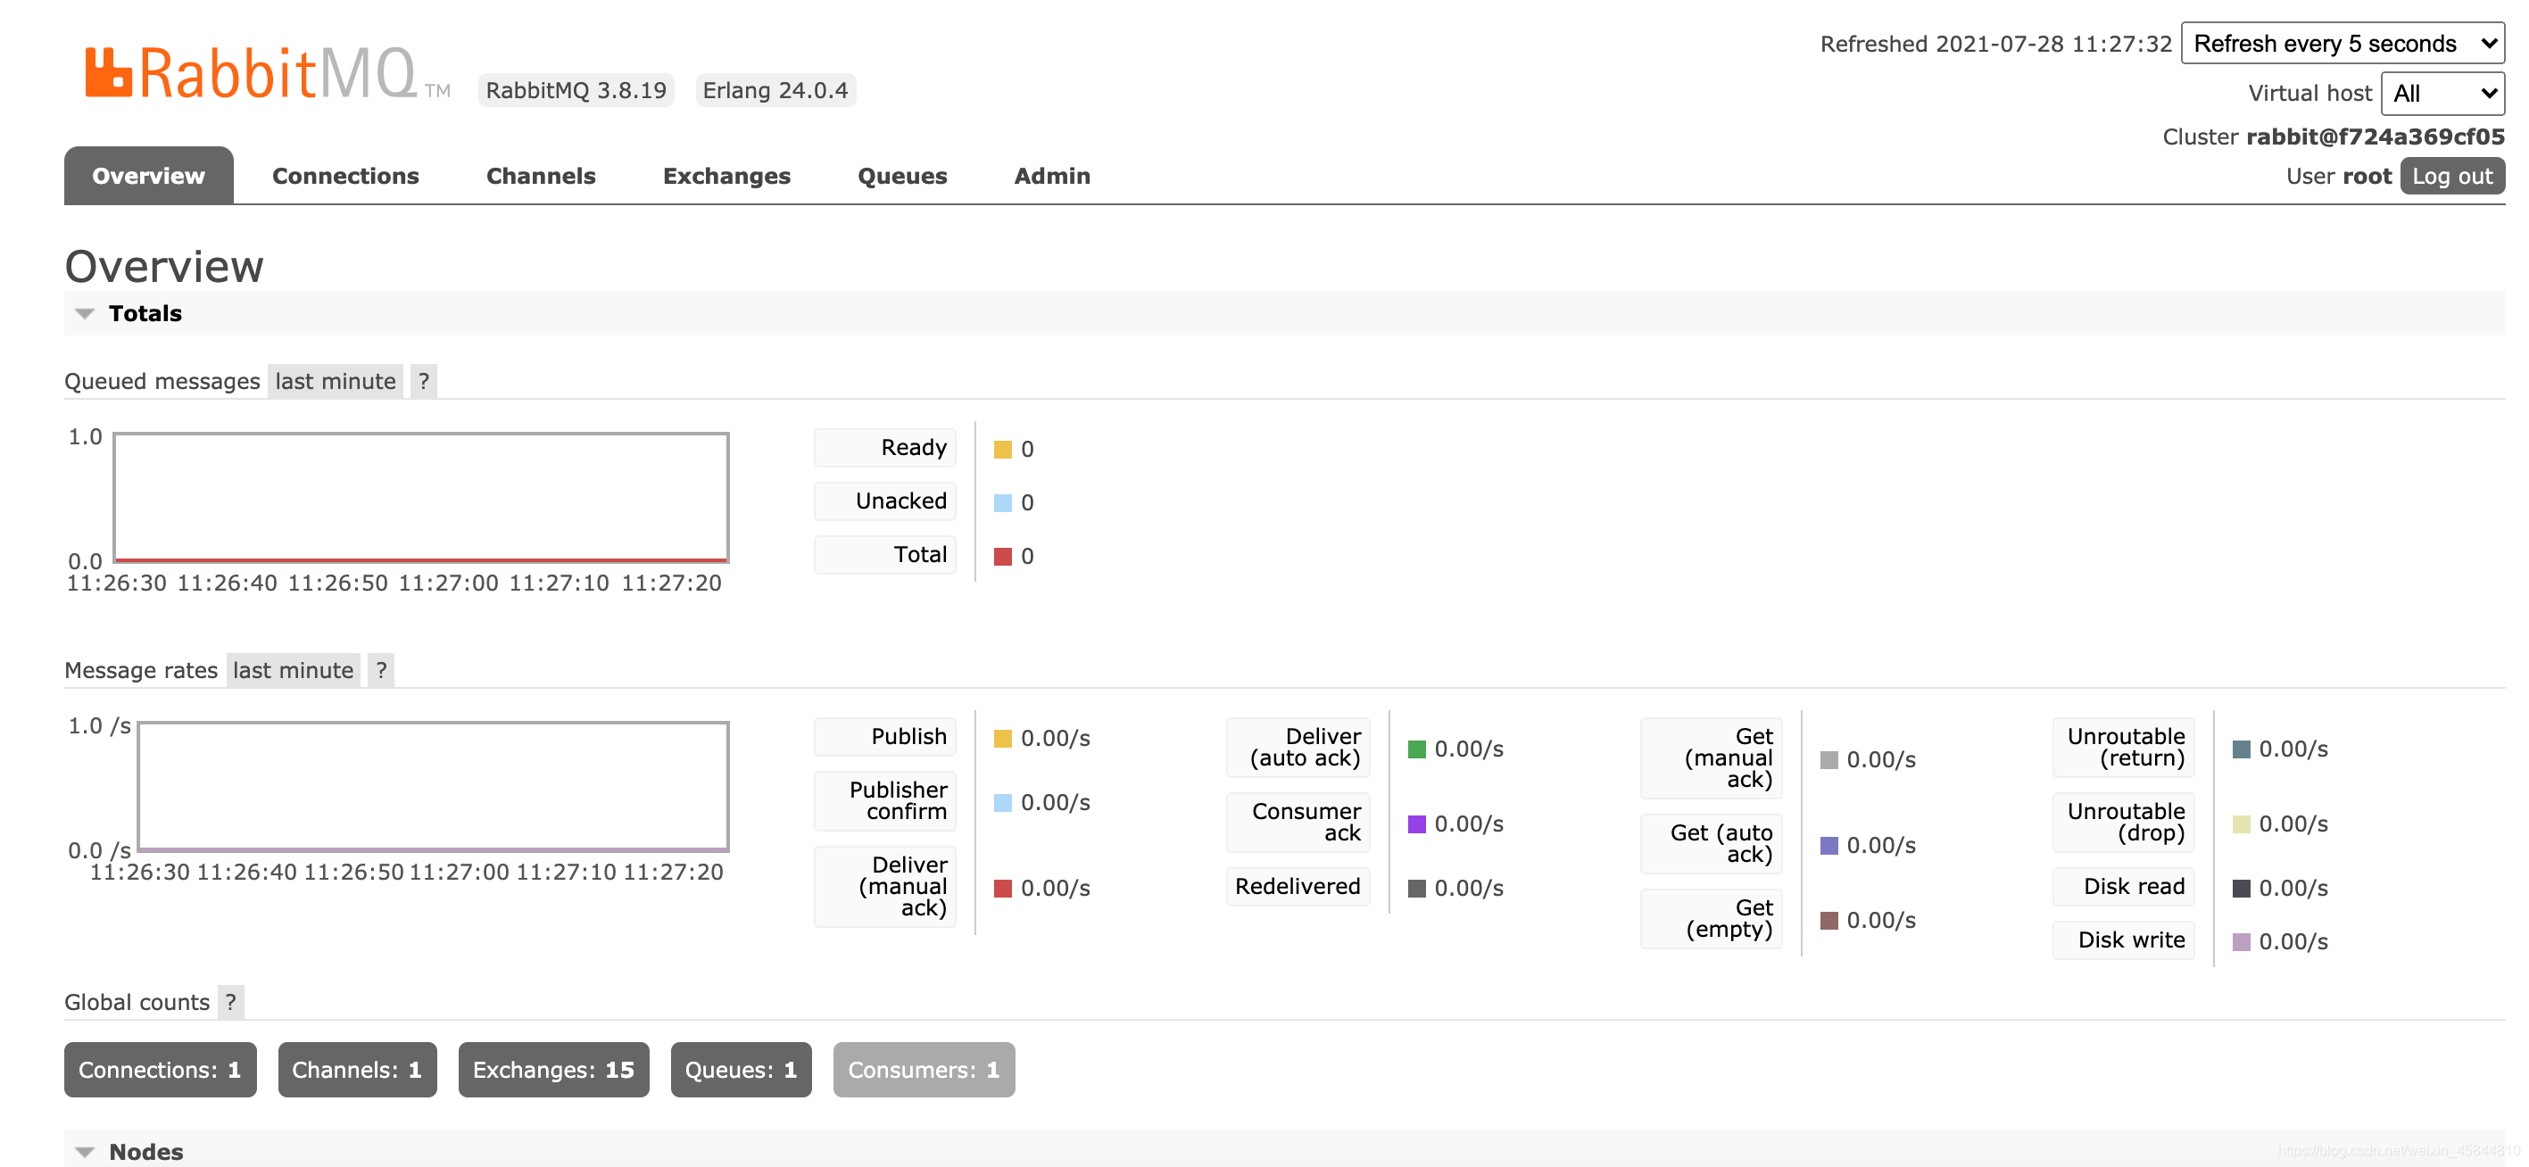Toggle the Publish rate legend label
The image size is (2529, 1167).
(885, 737)
